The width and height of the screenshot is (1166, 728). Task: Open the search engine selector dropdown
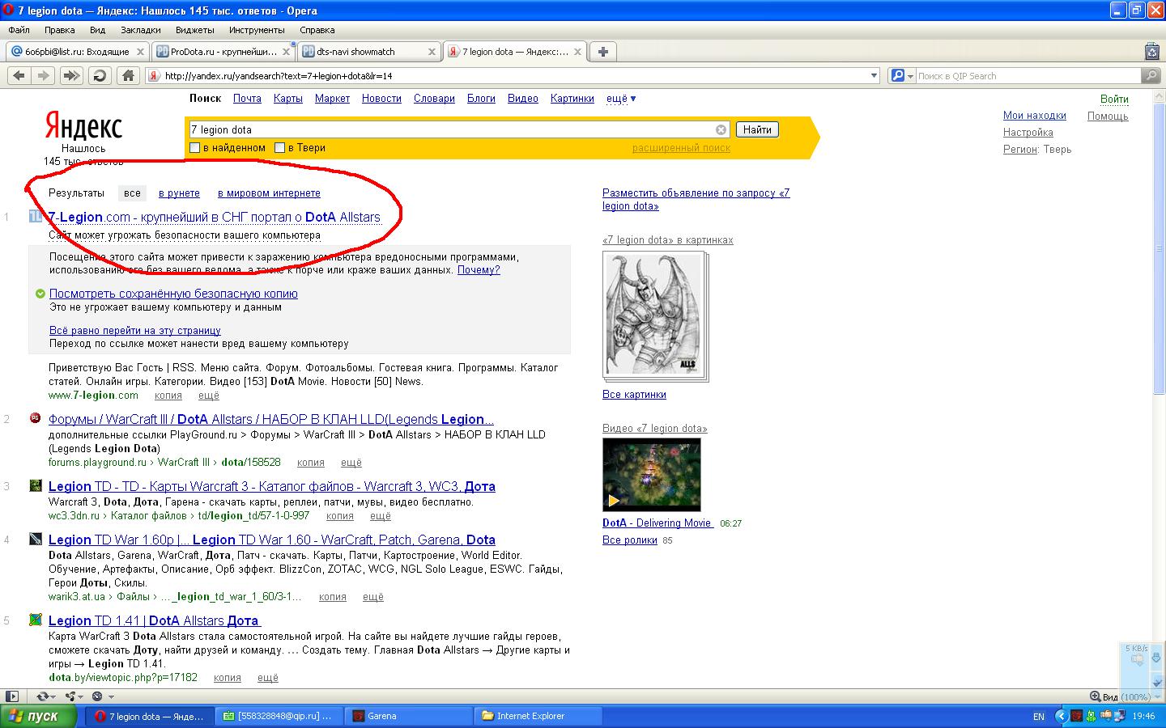point(901,76)
